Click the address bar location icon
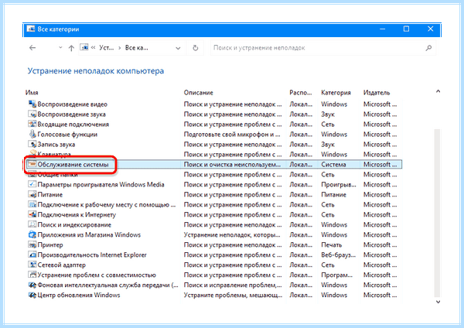Viewport: 464px width, 328px height. tap(84, 47)
